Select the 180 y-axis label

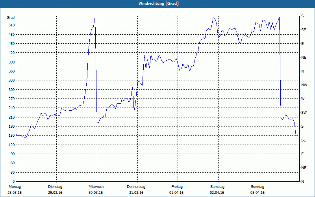click(12, 126)
